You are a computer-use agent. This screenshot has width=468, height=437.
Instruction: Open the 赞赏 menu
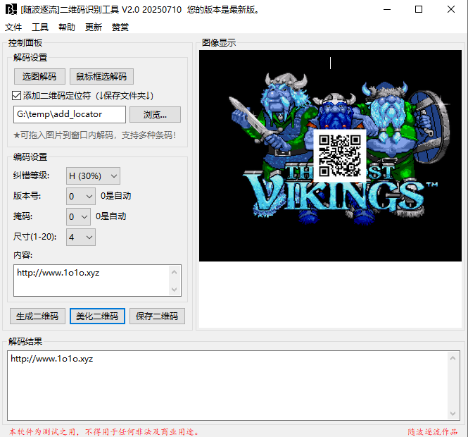tap(120, 27)
